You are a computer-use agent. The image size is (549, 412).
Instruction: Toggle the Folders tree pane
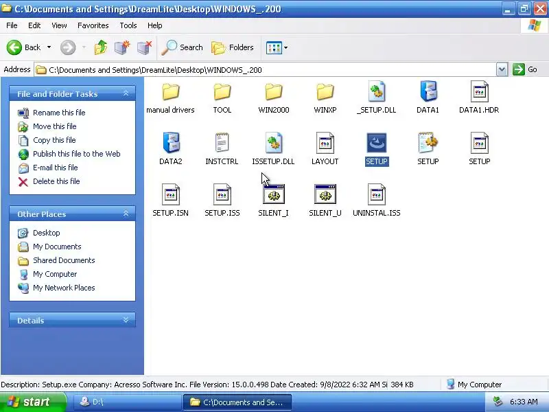coord(233,47)
